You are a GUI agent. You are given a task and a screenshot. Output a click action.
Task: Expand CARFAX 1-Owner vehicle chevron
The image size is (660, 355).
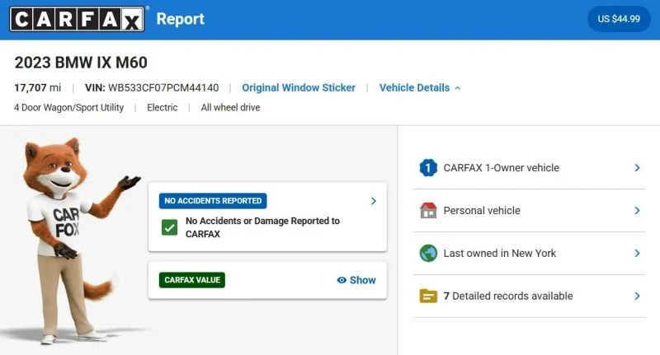(x=637, y=168)
